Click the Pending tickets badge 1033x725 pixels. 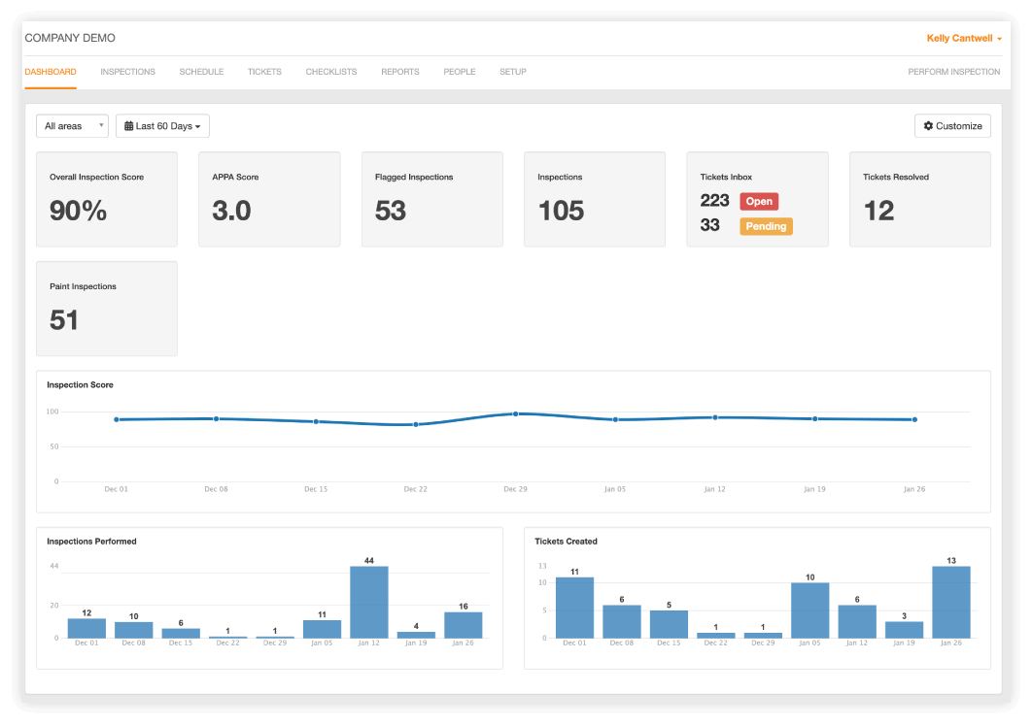tap(766, 226)
